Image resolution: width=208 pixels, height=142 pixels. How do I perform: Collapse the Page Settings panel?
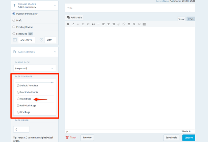click(55, 52)
